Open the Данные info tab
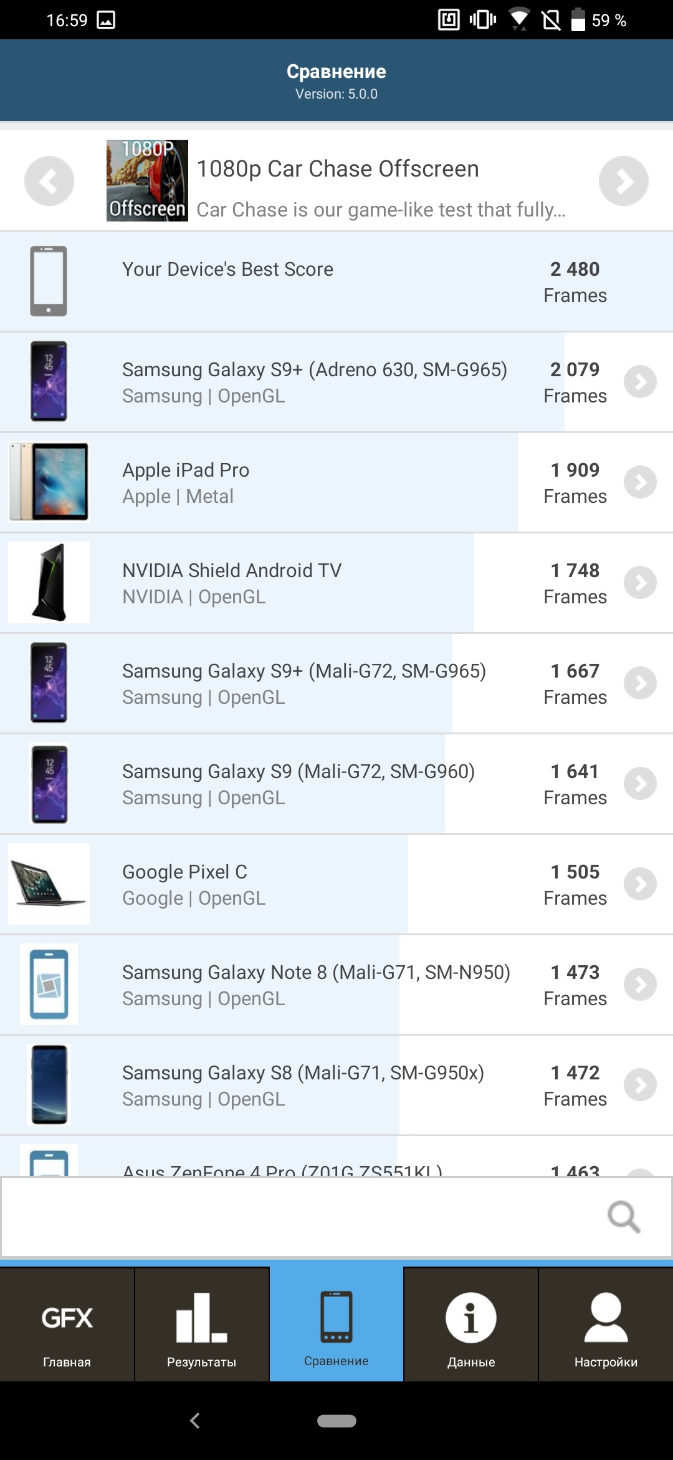This screenshot has width=673, height=1460. pos(471,1325)
